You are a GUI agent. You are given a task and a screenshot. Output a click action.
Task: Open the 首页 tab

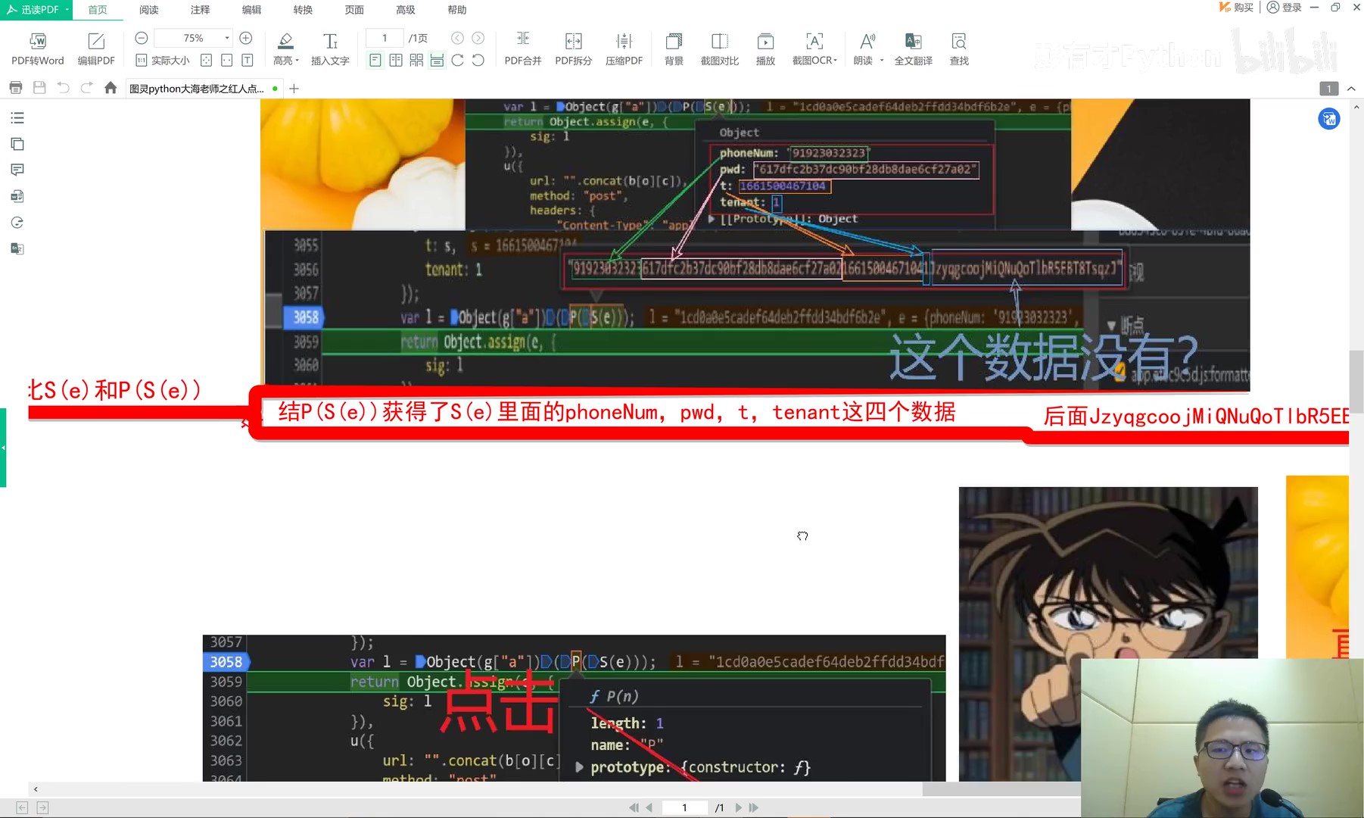tap(98, 10)
